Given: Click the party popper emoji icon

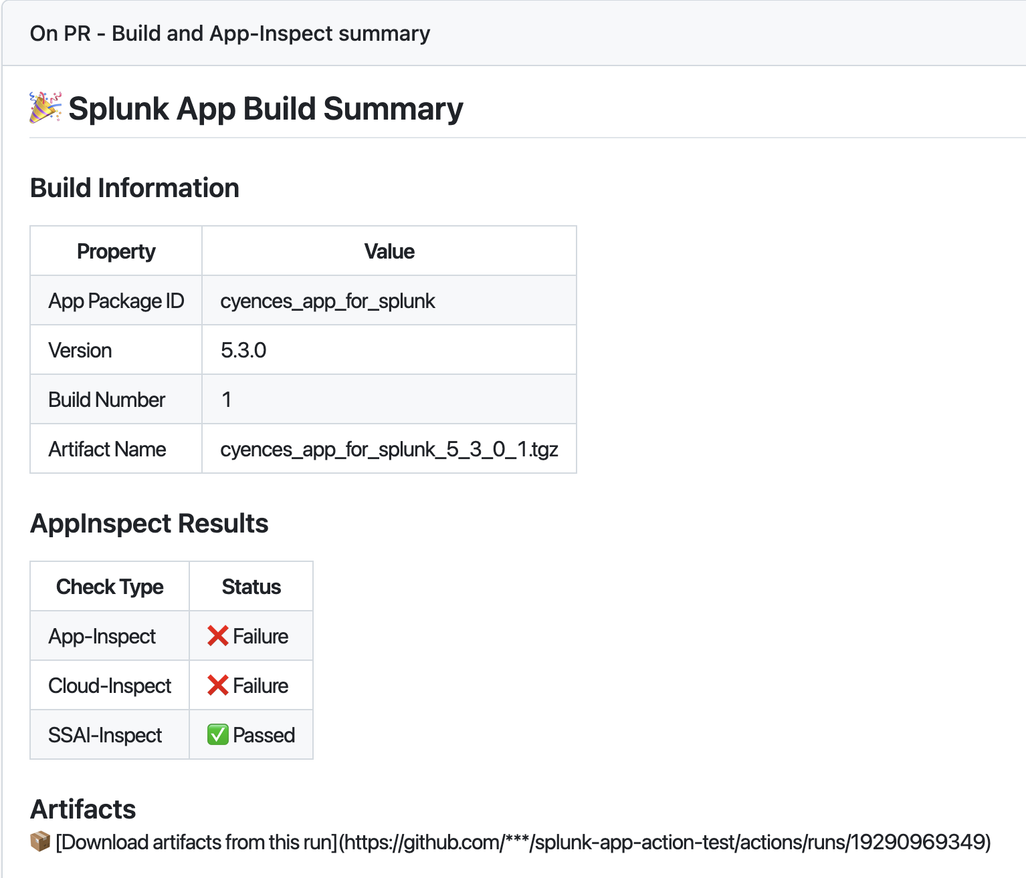Looking at the screenshot, I should coord(46,108).
